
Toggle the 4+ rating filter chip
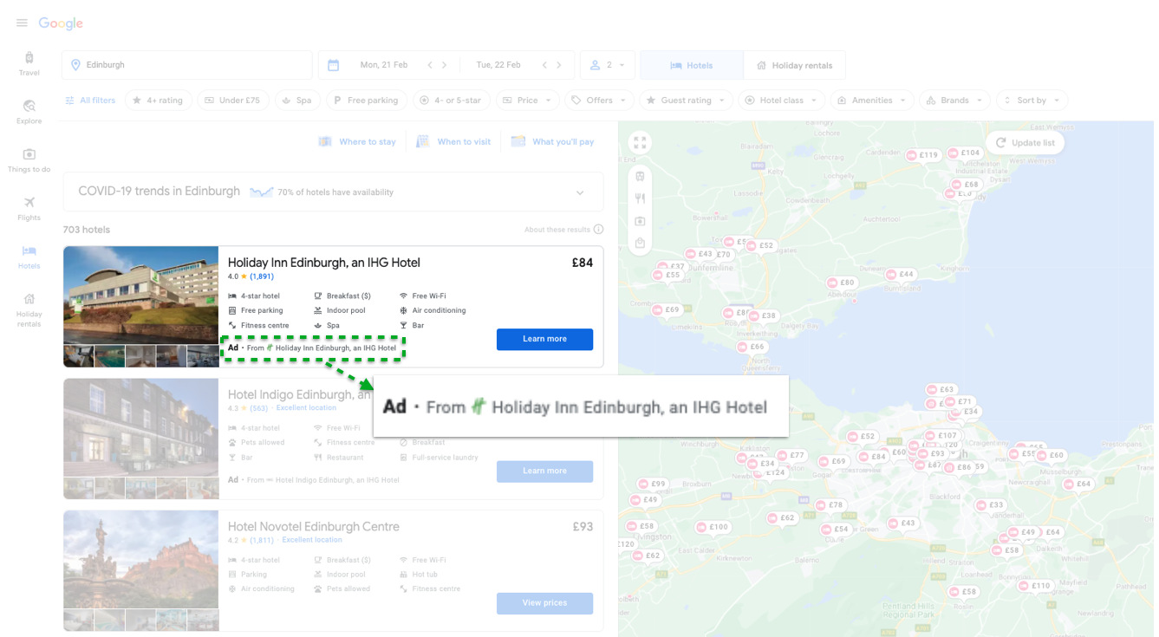157,101
